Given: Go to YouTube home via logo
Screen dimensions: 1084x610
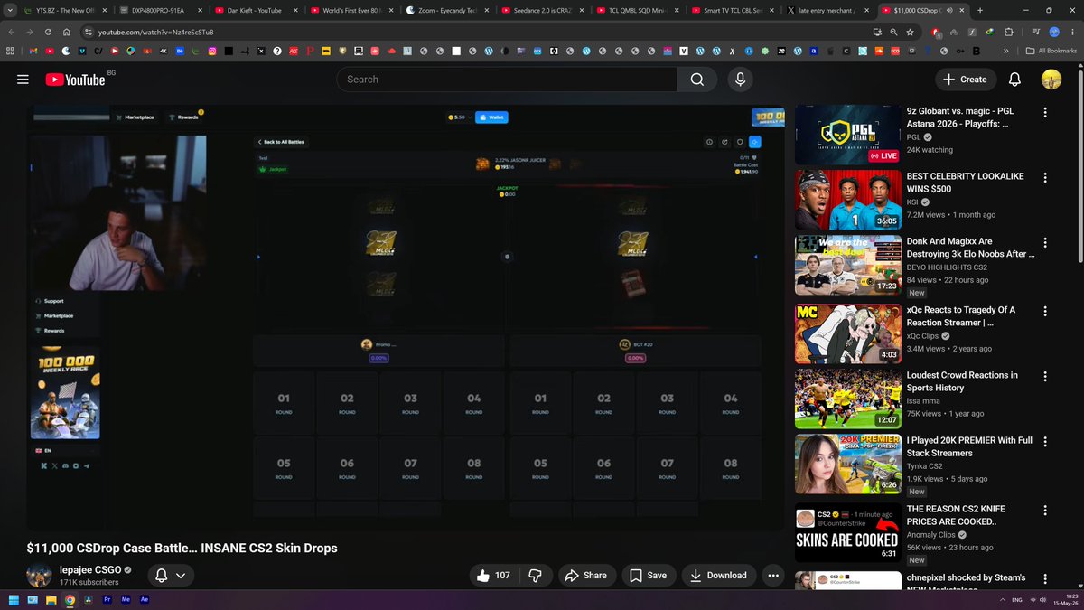Looking at the screenshot, I should pyautogui.click(x=75, y=80).
